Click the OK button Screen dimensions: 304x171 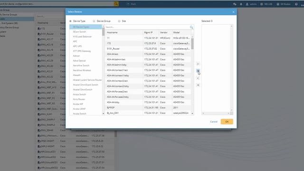227,122
